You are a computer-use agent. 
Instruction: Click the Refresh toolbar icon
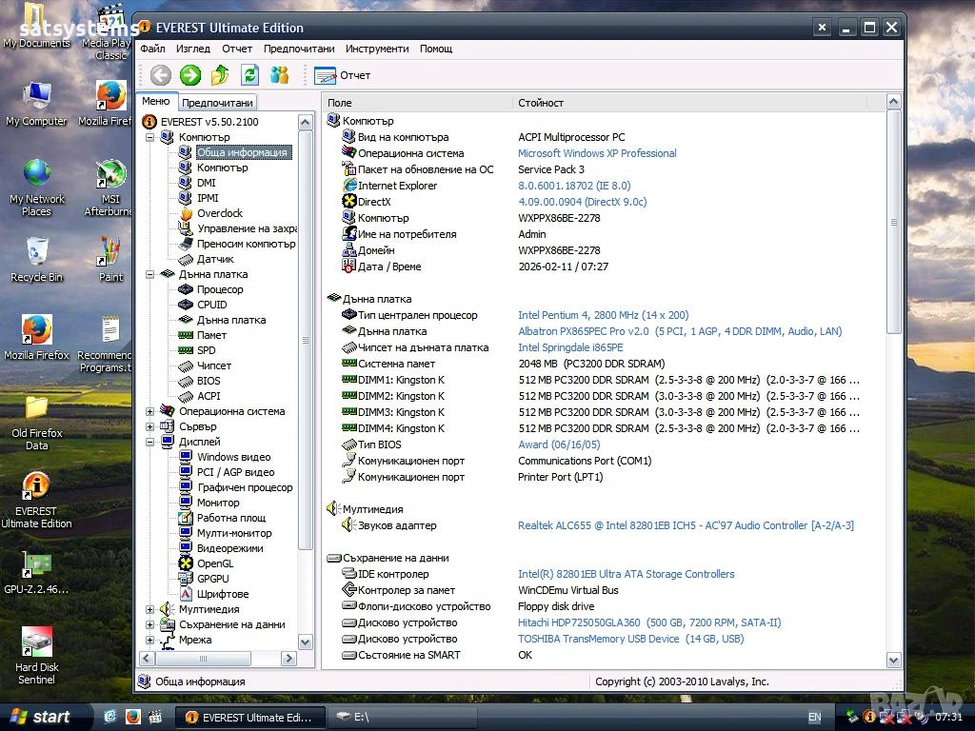[x=249, y=75]
